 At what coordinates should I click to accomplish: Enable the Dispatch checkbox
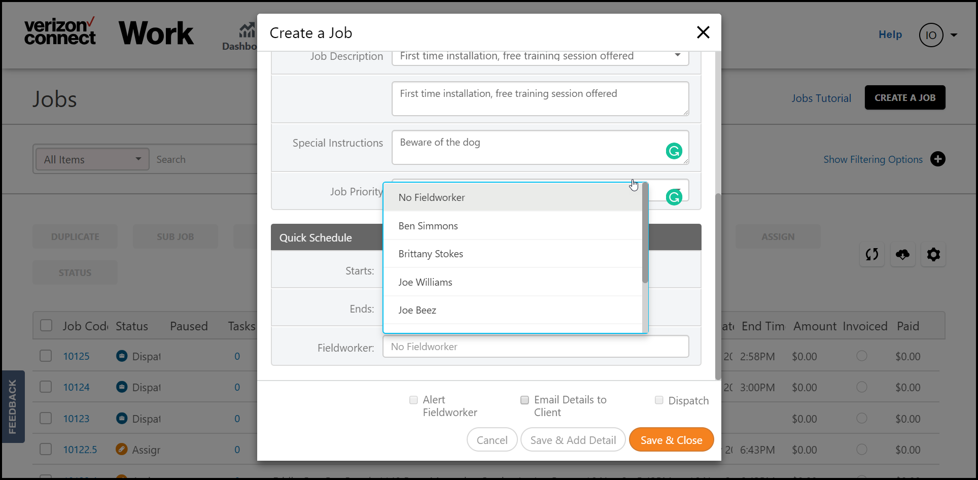(659, 400)
